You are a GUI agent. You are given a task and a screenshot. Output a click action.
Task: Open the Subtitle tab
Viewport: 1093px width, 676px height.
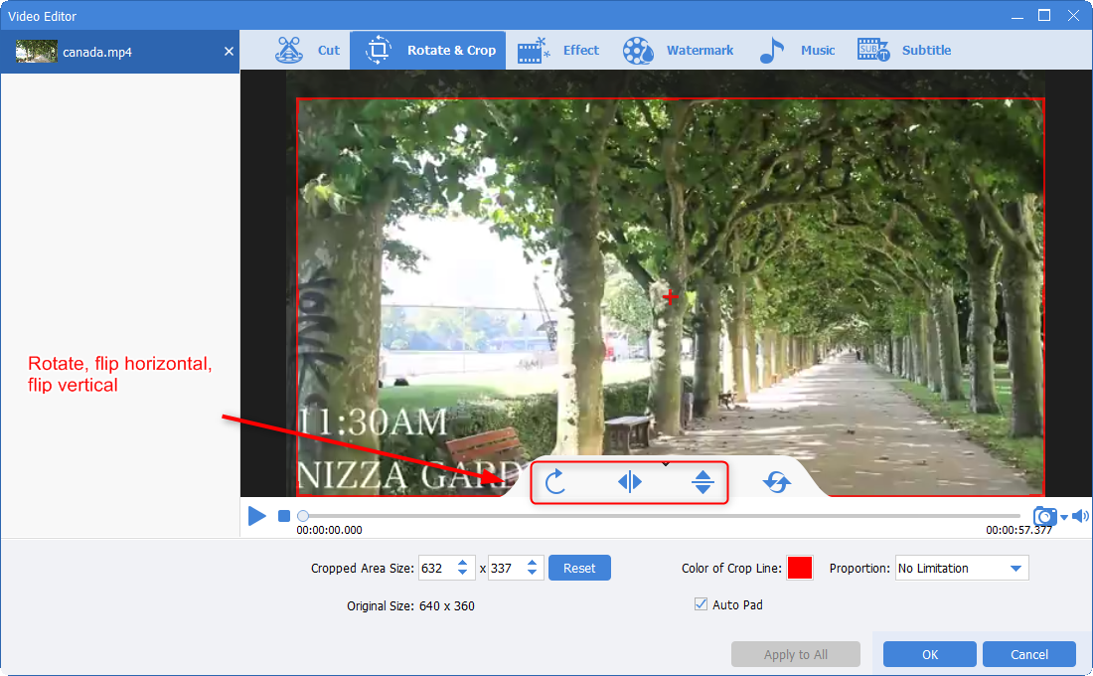[x=904, y=51]
